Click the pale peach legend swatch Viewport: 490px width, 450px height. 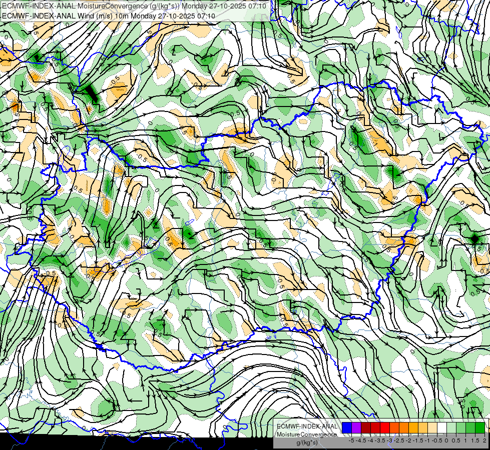[x=432, y=428]
